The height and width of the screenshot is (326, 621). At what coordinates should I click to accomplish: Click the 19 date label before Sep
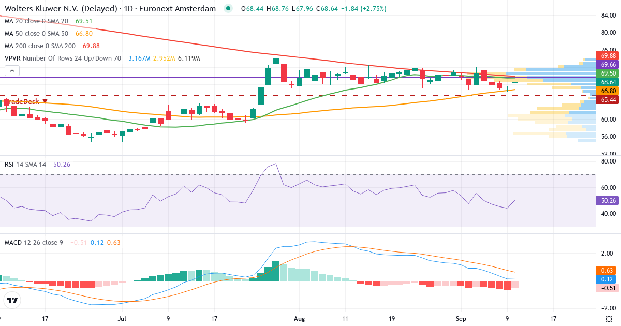coord(392,318)
